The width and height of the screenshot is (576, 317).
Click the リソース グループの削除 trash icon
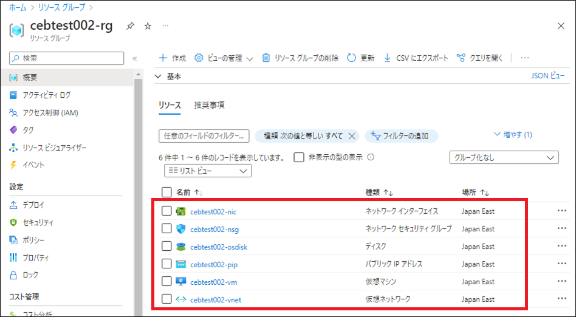pos(266,58)
